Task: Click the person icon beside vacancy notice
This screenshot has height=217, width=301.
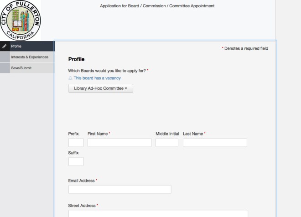Action: (70, 78)
